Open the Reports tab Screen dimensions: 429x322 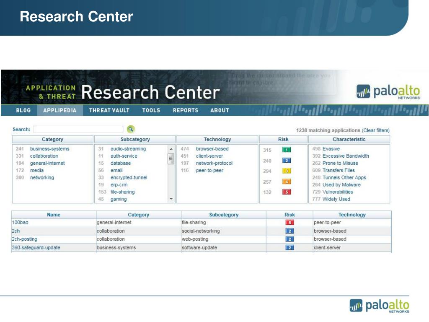186,110
